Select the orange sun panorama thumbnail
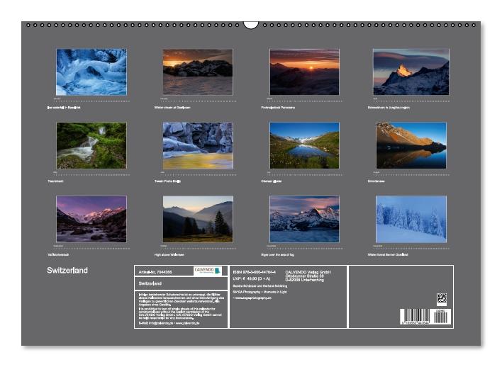Viewport: 502px width, 367px height. pyautogui.click(x=304, y=72)
